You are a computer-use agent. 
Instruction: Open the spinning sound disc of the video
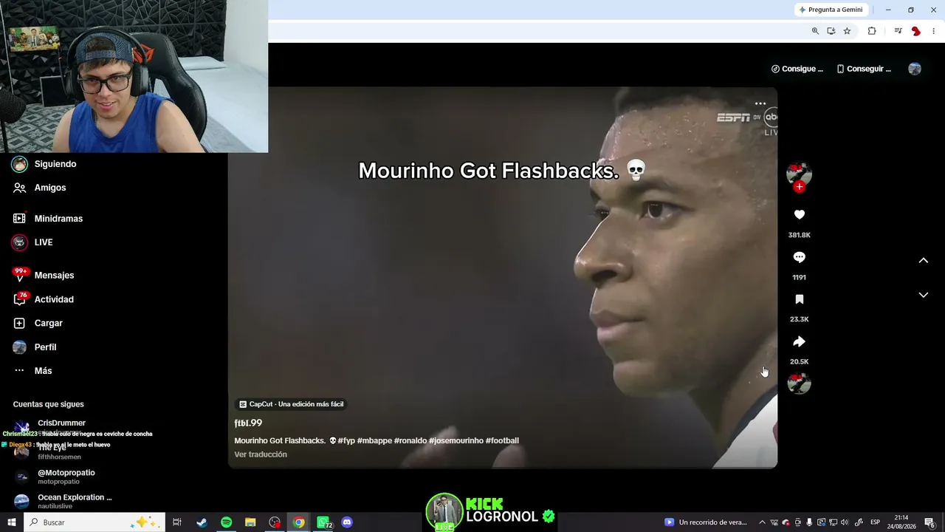point(799,383)
